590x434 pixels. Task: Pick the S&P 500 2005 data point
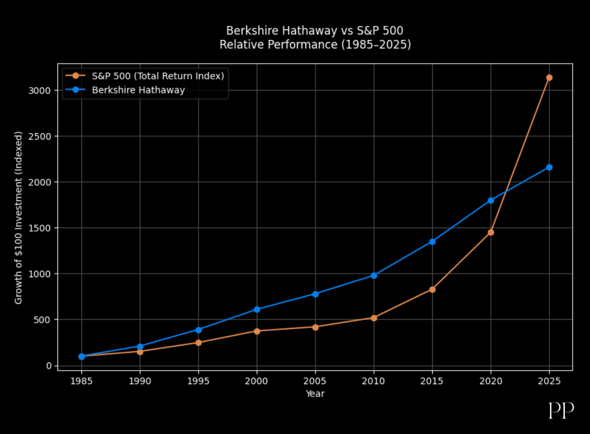315,327
